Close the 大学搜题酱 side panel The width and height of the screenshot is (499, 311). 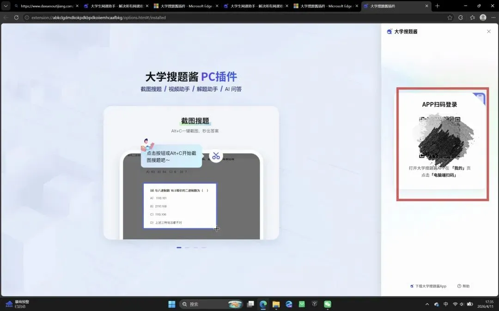(x=489, y=31)
